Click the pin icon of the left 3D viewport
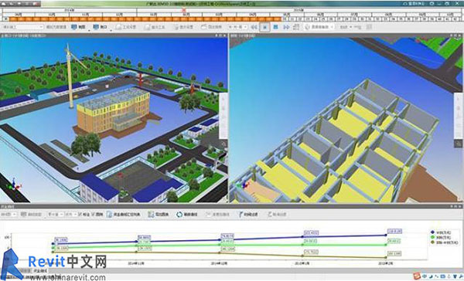 click(217, 36)
